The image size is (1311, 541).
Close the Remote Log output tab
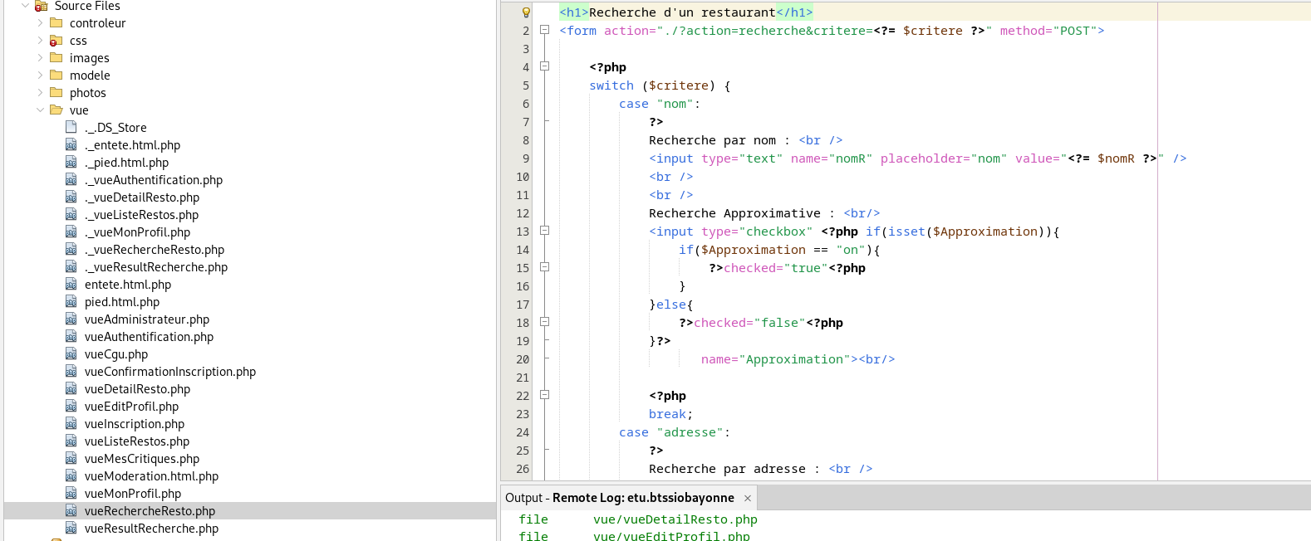pos(748,498)
